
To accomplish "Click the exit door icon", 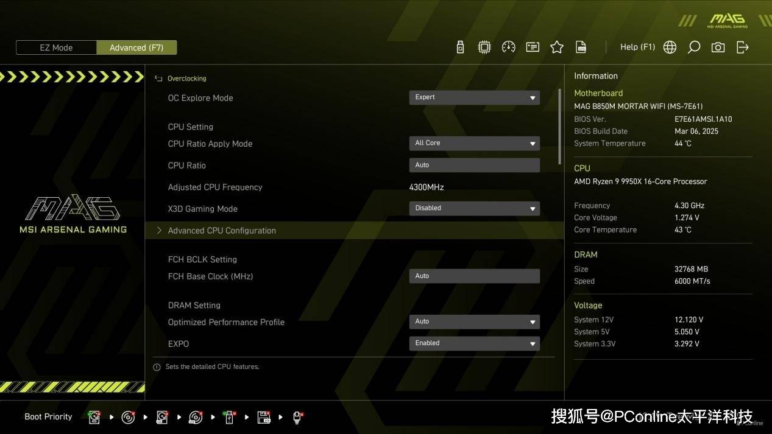I will [743, 47].
